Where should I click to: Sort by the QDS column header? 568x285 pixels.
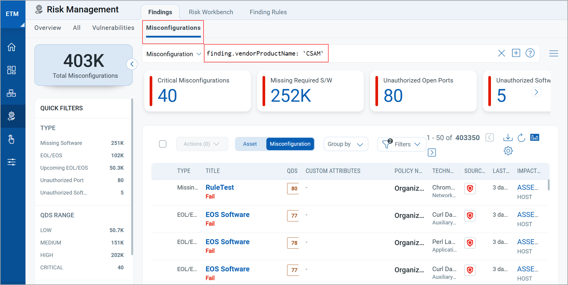coord(292,171)
